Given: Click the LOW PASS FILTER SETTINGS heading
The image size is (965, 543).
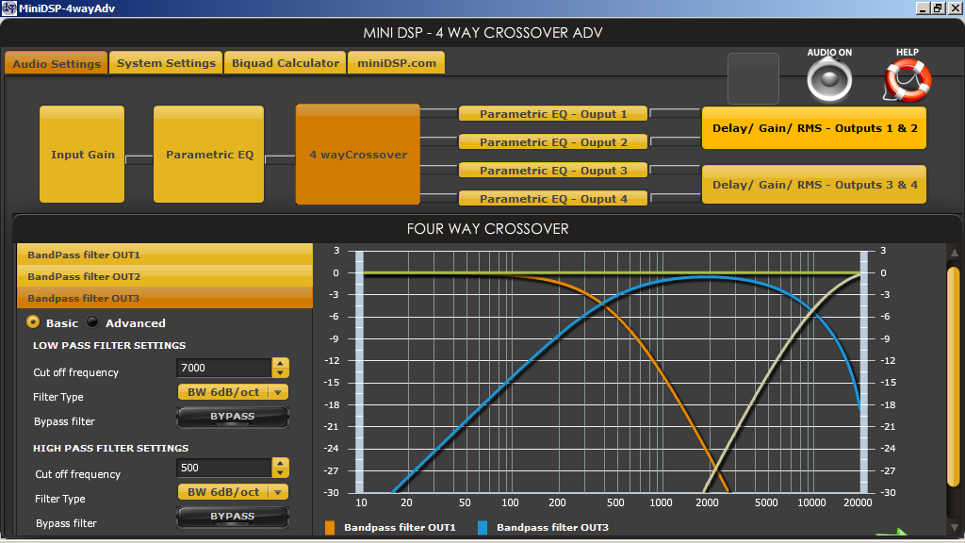Looking at the screenshot, I should pos(109,345).
